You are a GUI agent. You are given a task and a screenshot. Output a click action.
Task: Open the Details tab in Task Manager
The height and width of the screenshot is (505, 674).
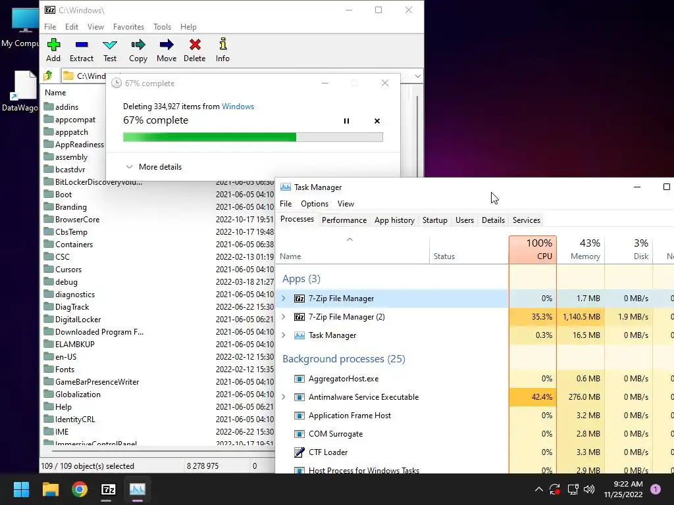coord(493,220)
